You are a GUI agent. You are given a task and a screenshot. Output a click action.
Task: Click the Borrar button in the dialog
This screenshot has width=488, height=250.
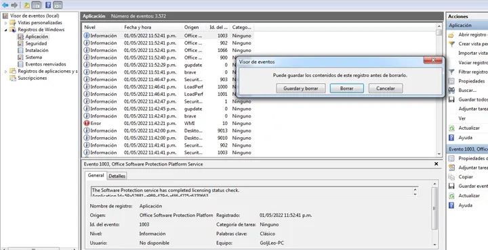point(347,89)
